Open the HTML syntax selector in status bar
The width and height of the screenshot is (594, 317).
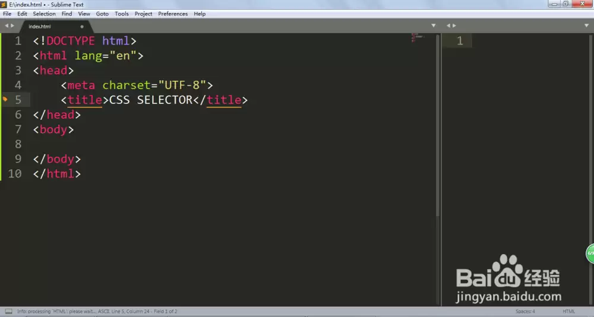568,311
